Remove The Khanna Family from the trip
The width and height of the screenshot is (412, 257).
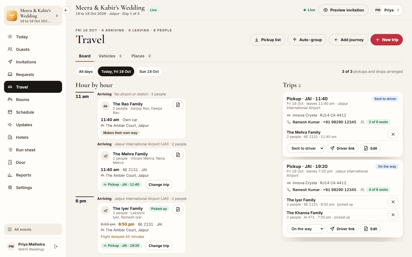(393, 215)
